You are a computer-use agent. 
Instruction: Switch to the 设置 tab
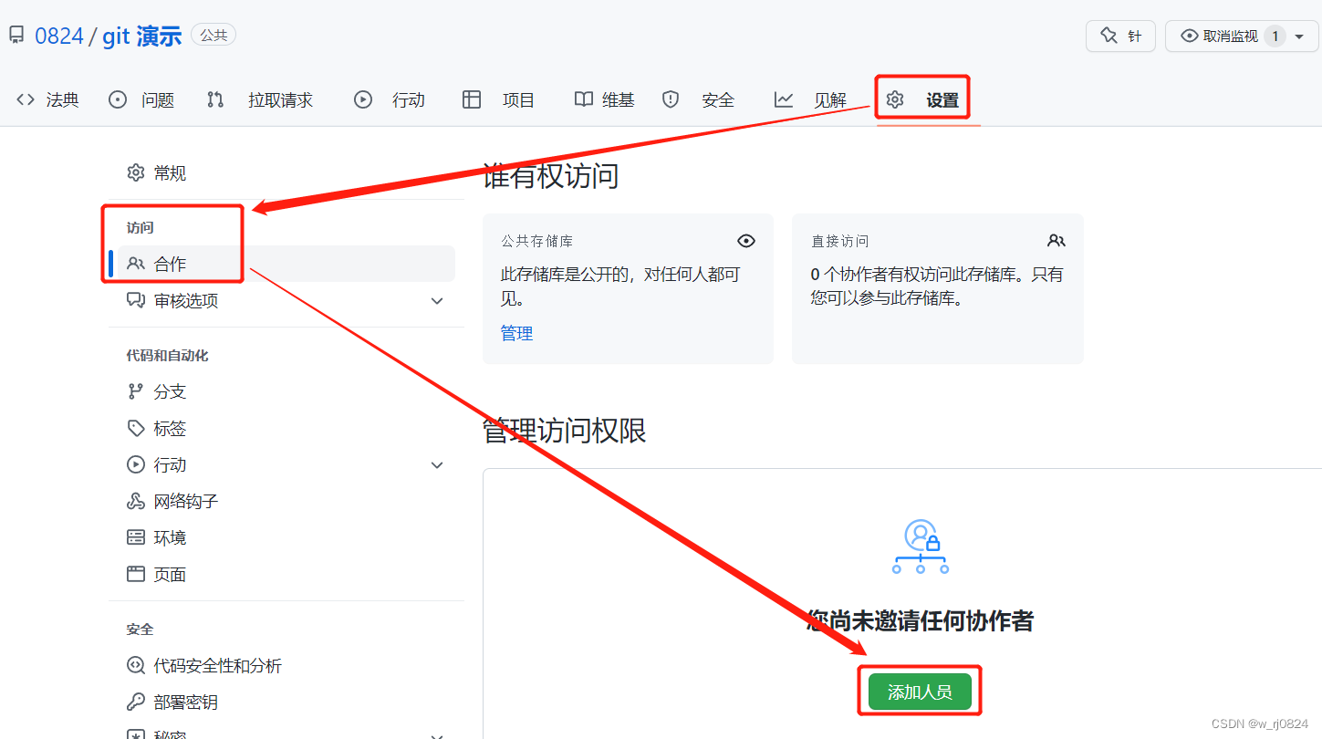click(942, 100)
